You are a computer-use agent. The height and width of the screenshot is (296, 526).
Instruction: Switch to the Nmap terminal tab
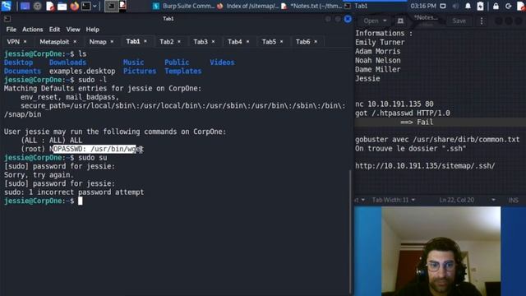98,42
